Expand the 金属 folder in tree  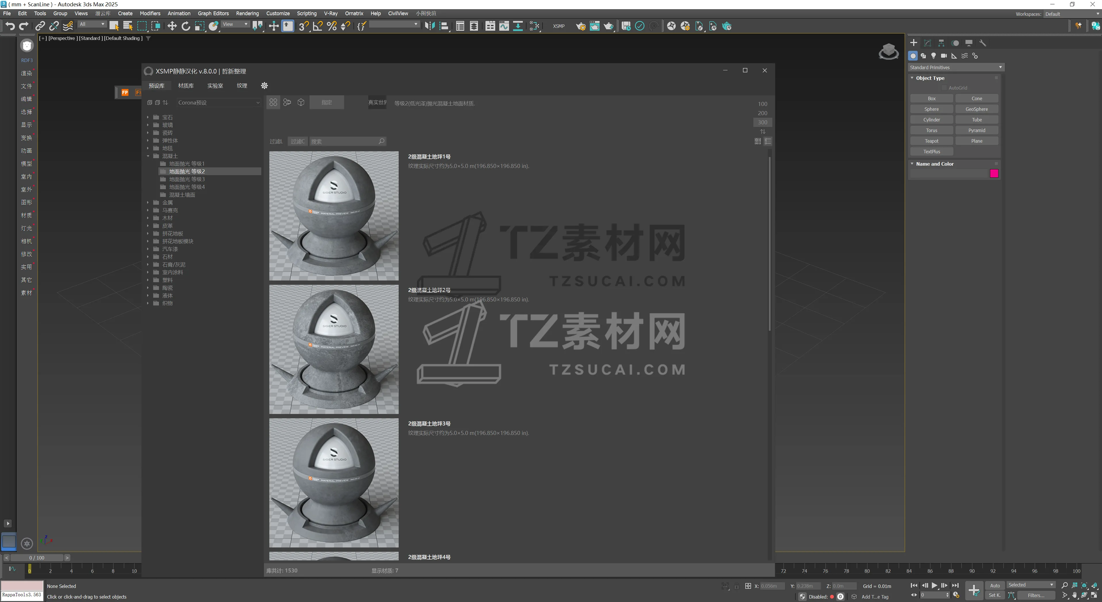[x=148, y=202]
